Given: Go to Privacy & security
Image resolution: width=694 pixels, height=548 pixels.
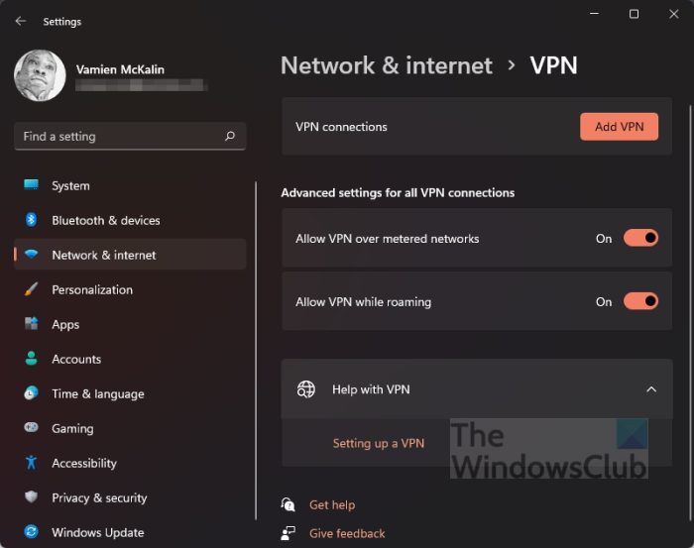Looking at the screenshot, I should [99, 497].
